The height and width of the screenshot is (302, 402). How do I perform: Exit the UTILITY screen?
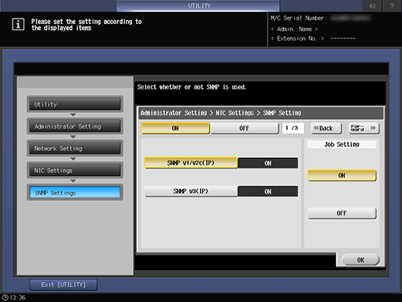pos(64,285)
